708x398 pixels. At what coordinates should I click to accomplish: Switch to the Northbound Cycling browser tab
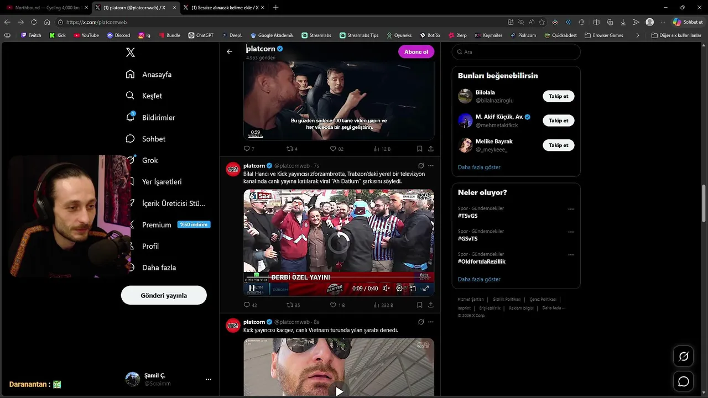47,7
